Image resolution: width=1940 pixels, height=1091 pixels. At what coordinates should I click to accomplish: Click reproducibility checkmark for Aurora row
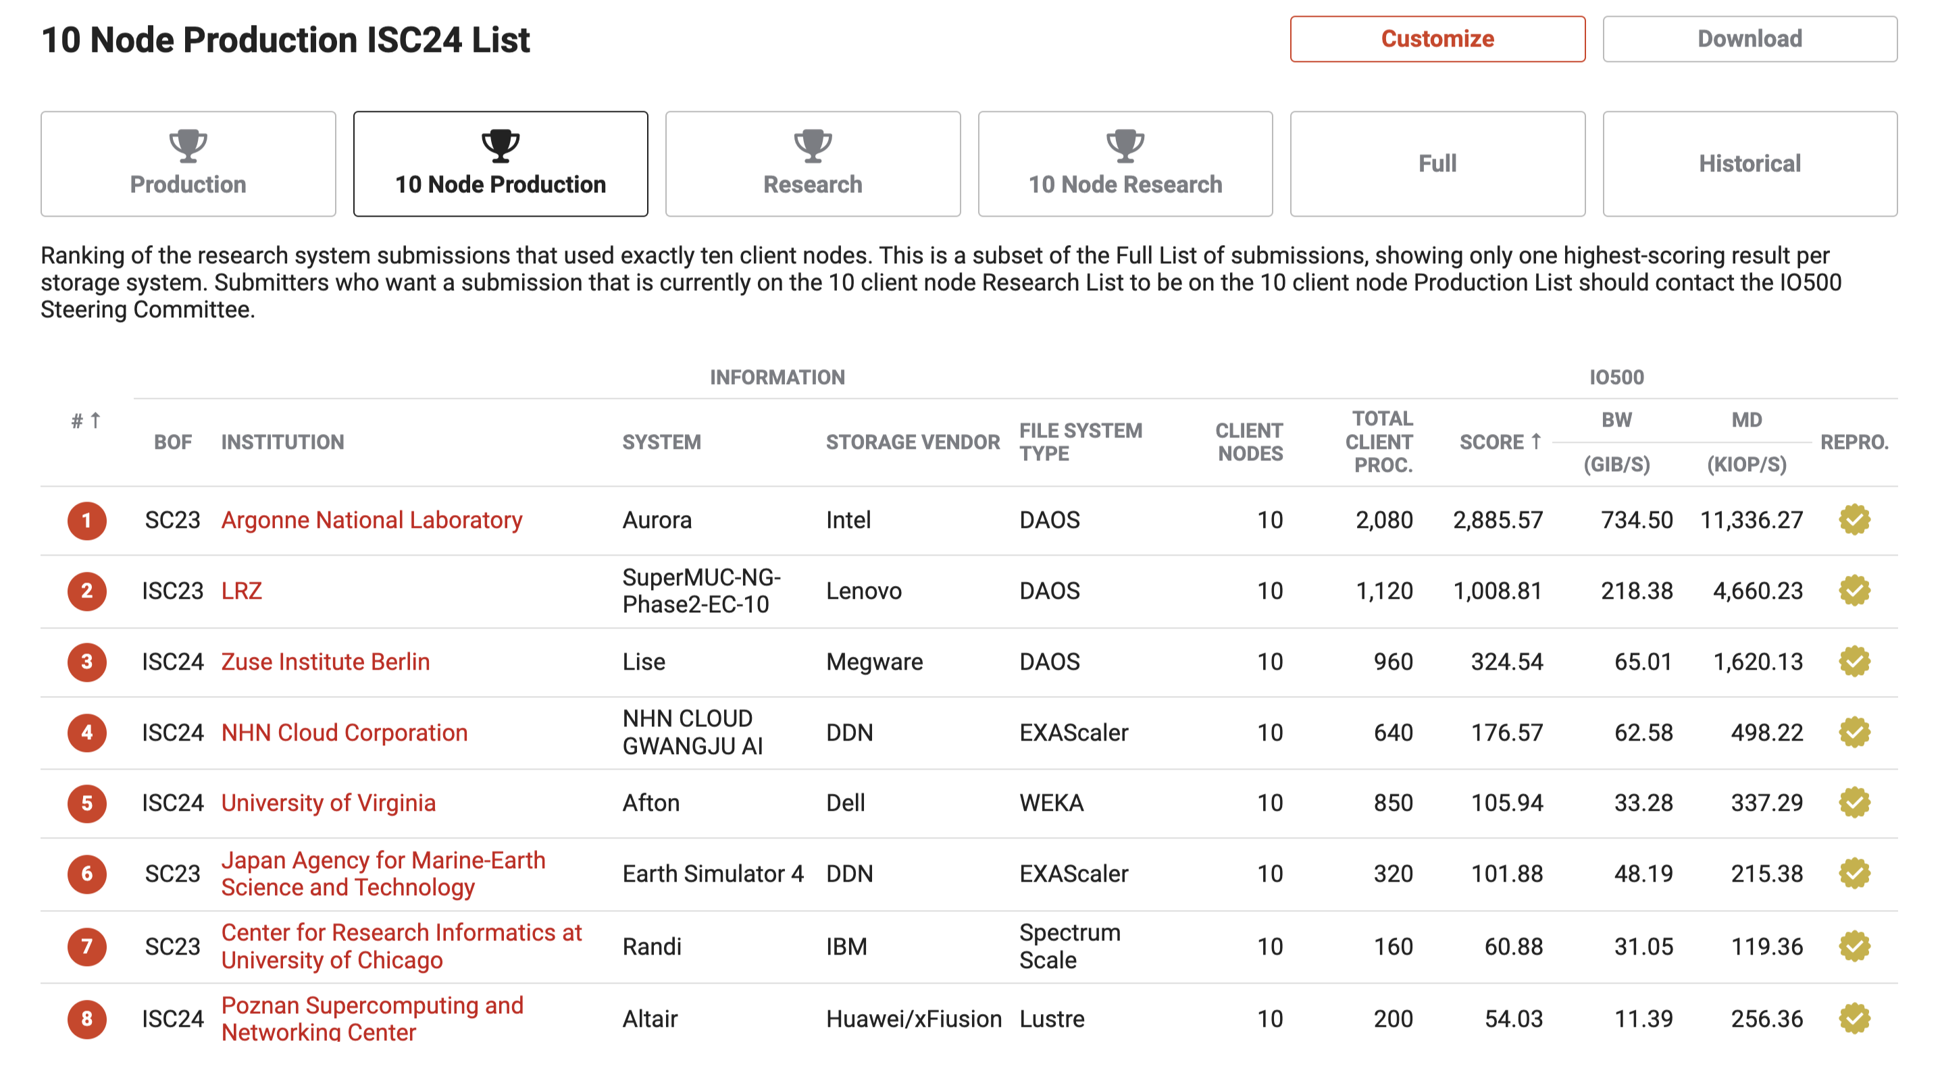(1854, 520)
